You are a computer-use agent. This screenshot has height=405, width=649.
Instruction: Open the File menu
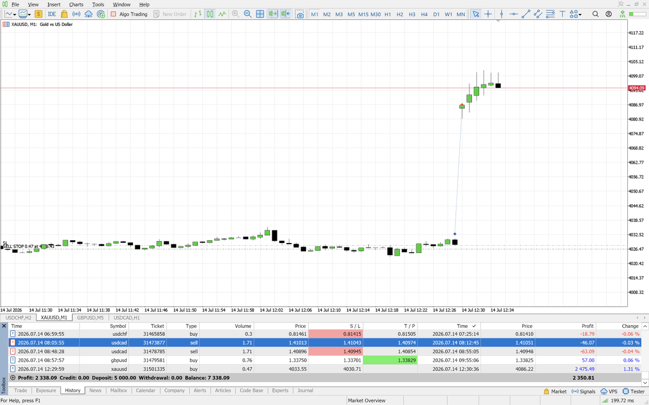(x=15, y=4)
